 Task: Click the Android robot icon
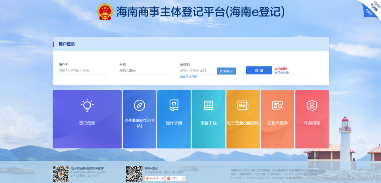148,178
